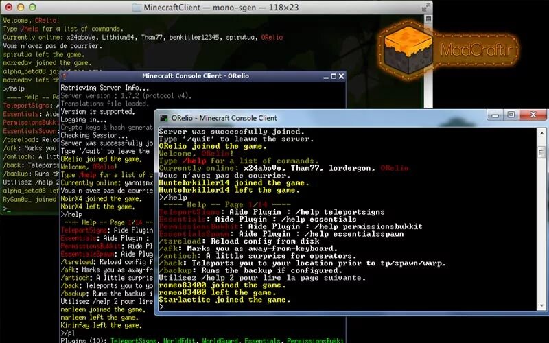
Task: Click 'Server was successfully joined.' in Windows console
Action: point(232,132)
